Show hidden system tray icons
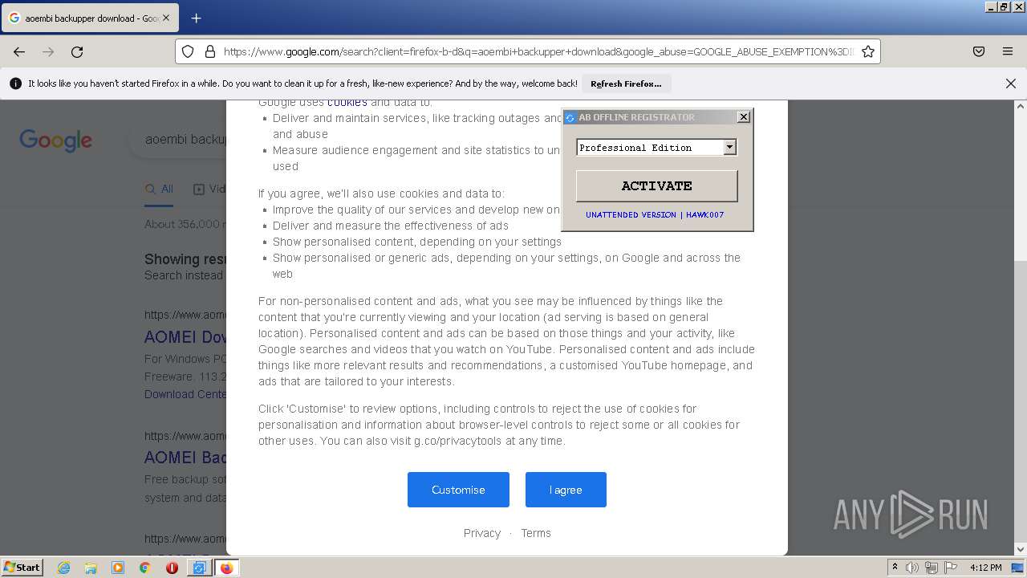The height and width of the screenshot is (578, 1027). (895, 568)
